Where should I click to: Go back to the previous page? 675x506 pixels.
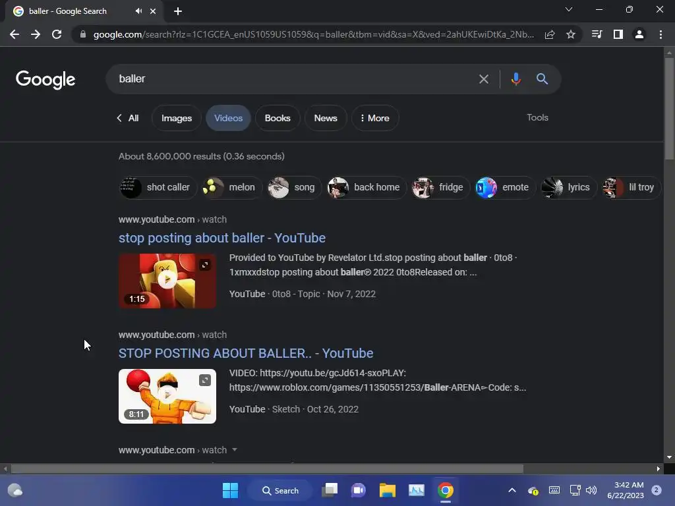click(x=15, y=34)
